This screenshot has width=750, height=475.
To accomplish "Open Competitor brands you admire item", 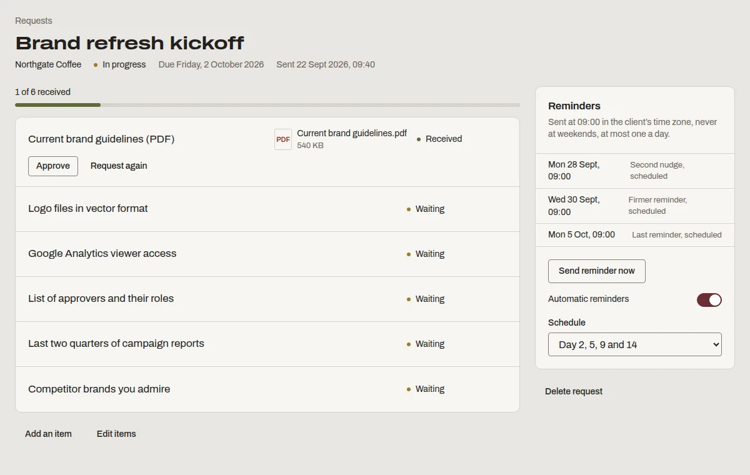I will (x=267, y=389).
